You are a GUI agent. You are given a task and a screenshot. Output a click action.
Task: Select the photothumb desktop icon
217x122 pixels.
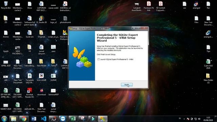(x=65, y=20)
